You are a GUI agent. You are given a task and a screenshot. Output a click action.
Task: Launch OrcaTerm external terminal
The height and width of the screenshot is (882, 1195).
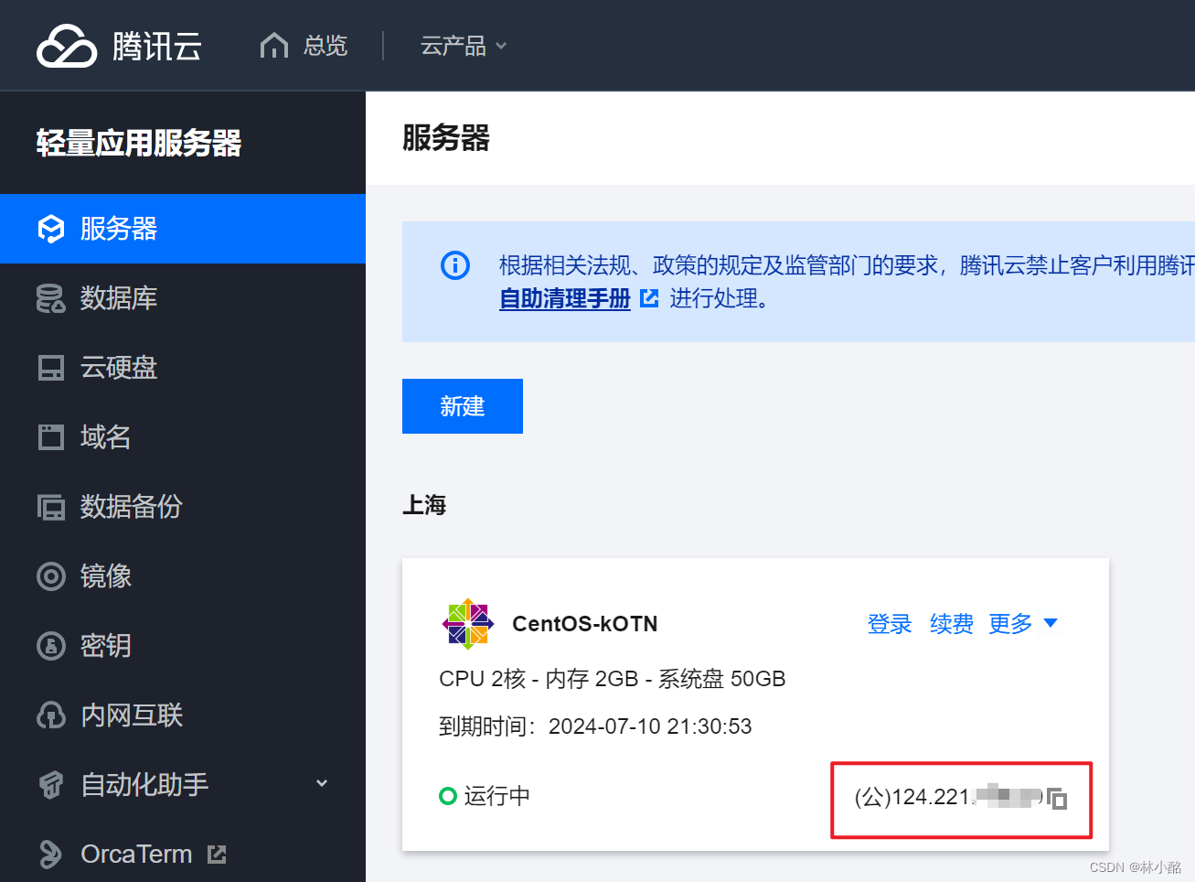pyautogui.click(x=136, y=854)
